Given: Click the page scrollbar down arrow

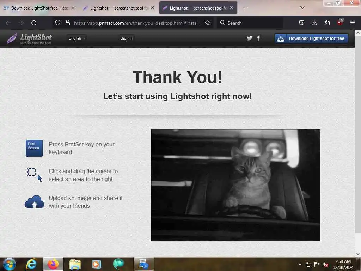Looking at the screenshot, I should click(x=358, y=254).
